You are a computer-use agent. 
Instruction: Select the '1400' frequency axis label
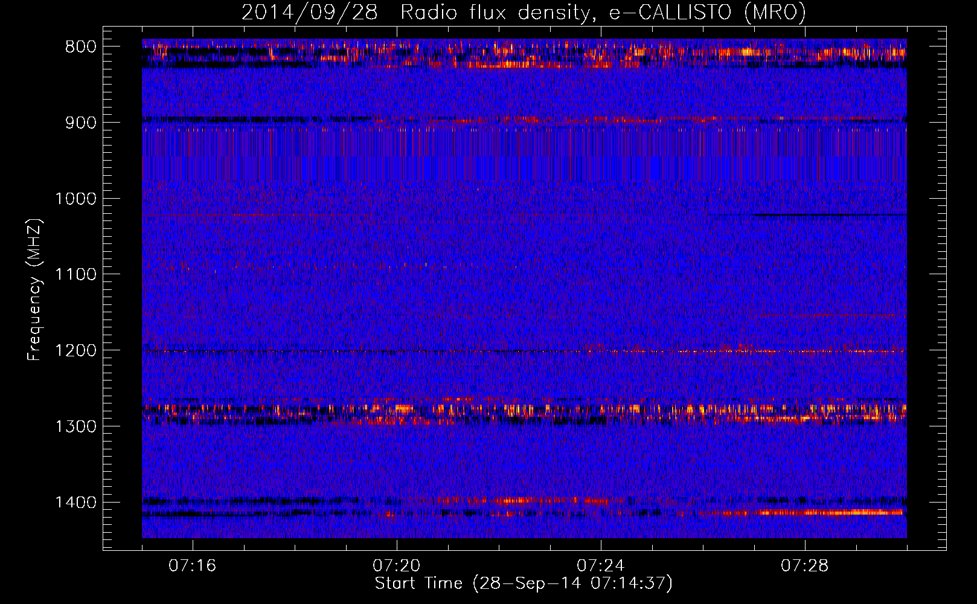point(75,503)
